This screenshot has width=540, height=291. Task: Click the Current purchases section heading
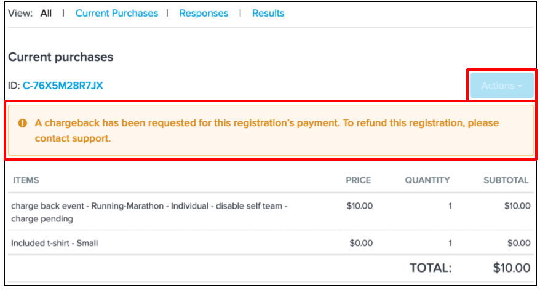click(x=61, y=57)
